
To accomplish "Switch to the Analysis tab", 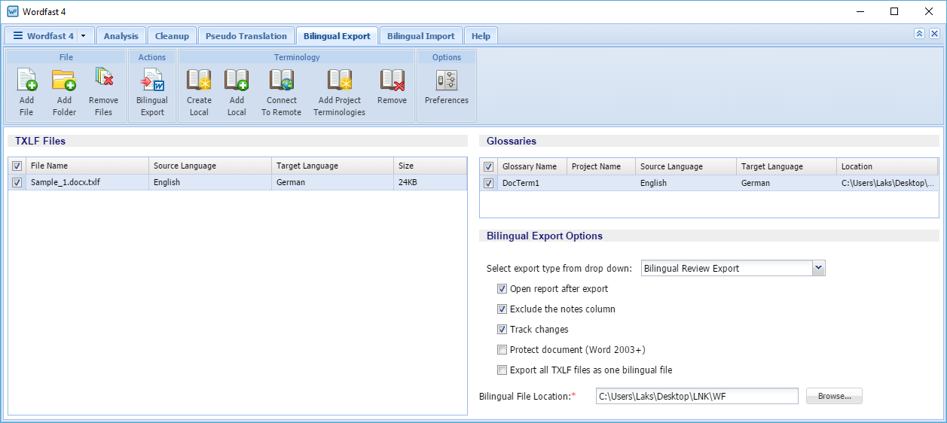I will tap(121, 36).
